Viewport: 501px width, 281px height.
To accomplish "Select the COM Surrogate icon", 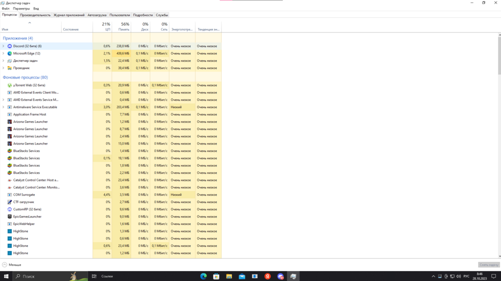I will pos(10,195).
